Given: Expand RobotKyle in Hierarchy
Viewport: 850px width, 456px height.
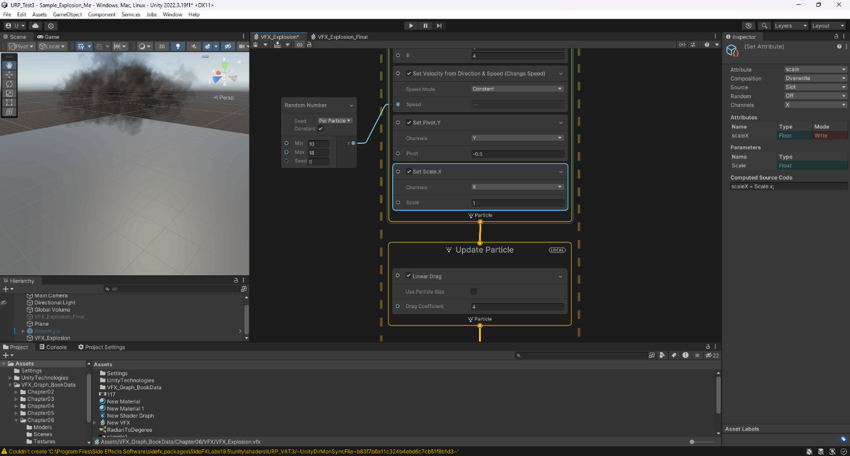Looking at the screenshot, I should [23, 331].
